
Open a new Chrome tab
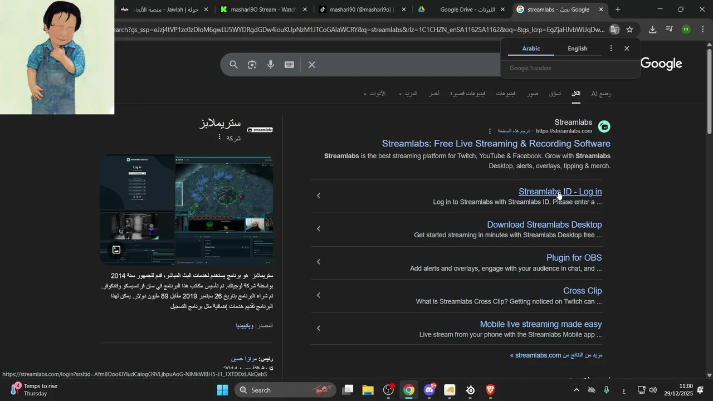tap(618, 9)
